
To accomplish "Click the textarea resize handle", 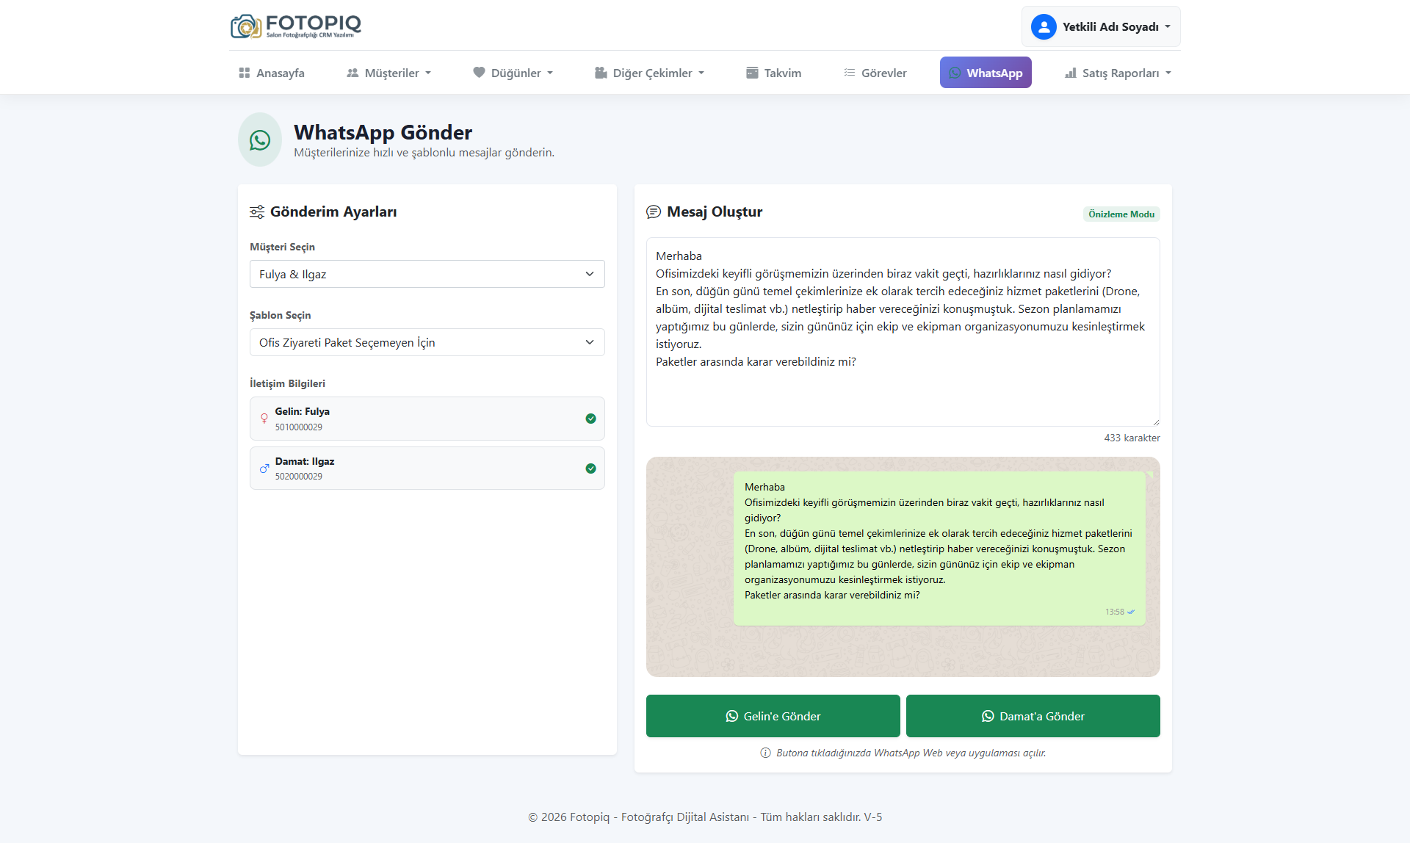I will point(1156,422).
